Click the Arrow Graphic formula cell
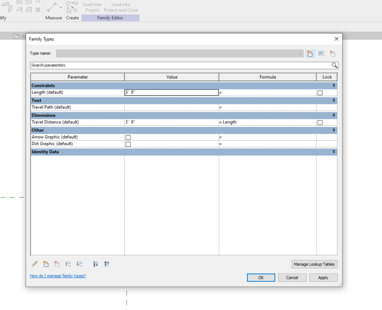The width and height of the screenshot is (382, 310). click(x=267, y=137)
